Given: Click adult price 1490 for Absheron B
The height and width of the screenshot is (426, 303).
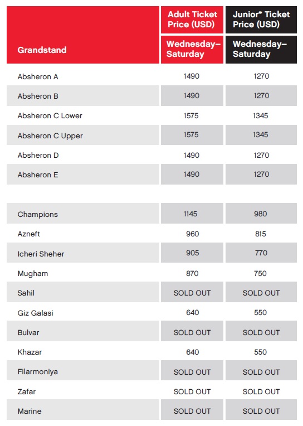Looking at the screenshot, I should tap(192, 96).
